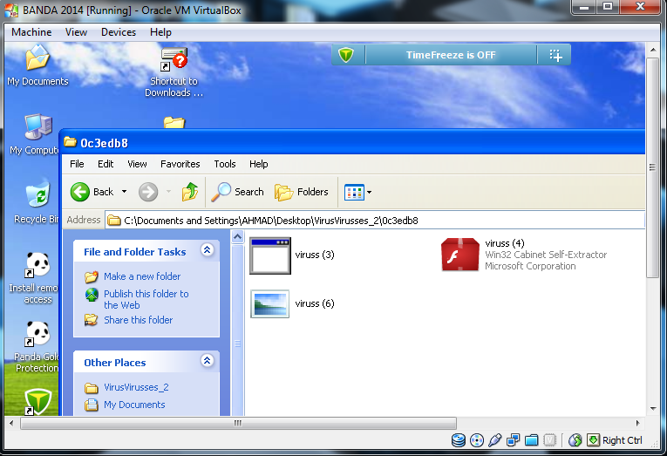Image resolution: width=667 pixels, height=456 pixels.
Task: Click VirtualBox vertical scroll up arrow
Action: [653, 50]
